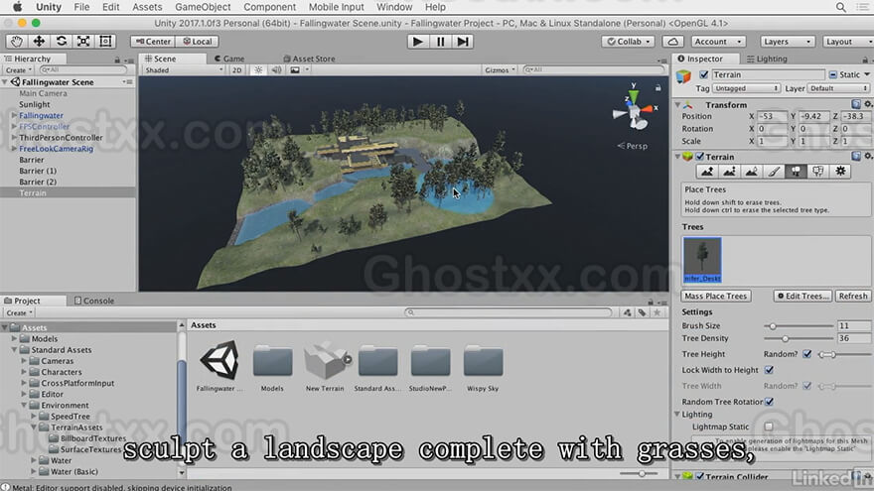Image resolution: width=874 pixels, height=491 pixels.
Task: Select the Raise/Lower Terrain tool
Action: pyautogui.click(x=707, y=172)
